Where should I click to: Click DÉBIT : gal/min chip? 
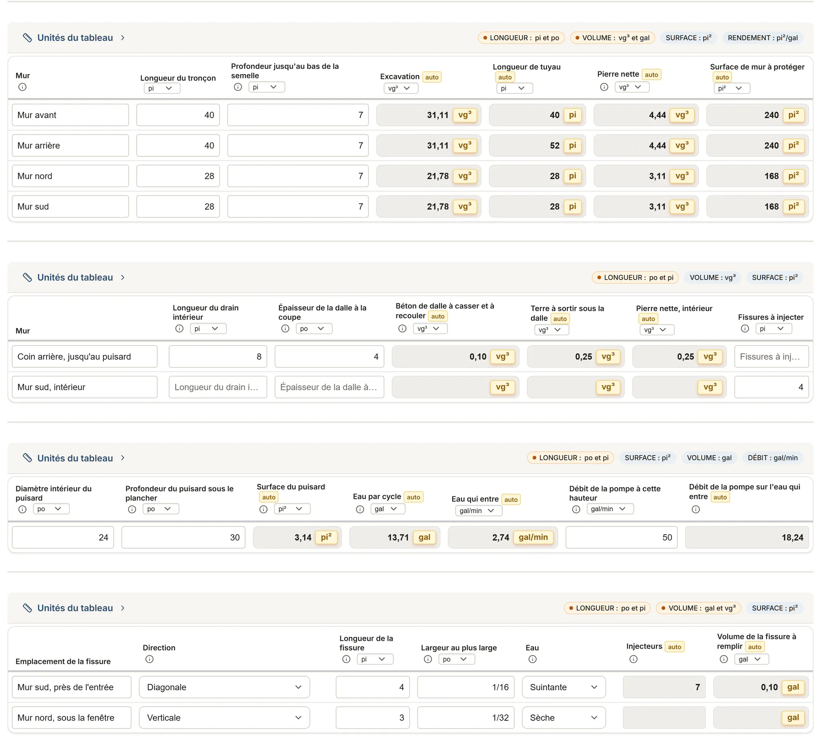point(773,458)
